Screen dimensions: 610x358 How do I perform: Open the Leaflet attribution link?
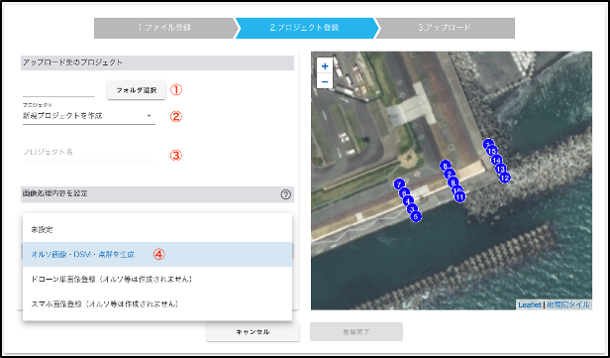tap(530, 304)
